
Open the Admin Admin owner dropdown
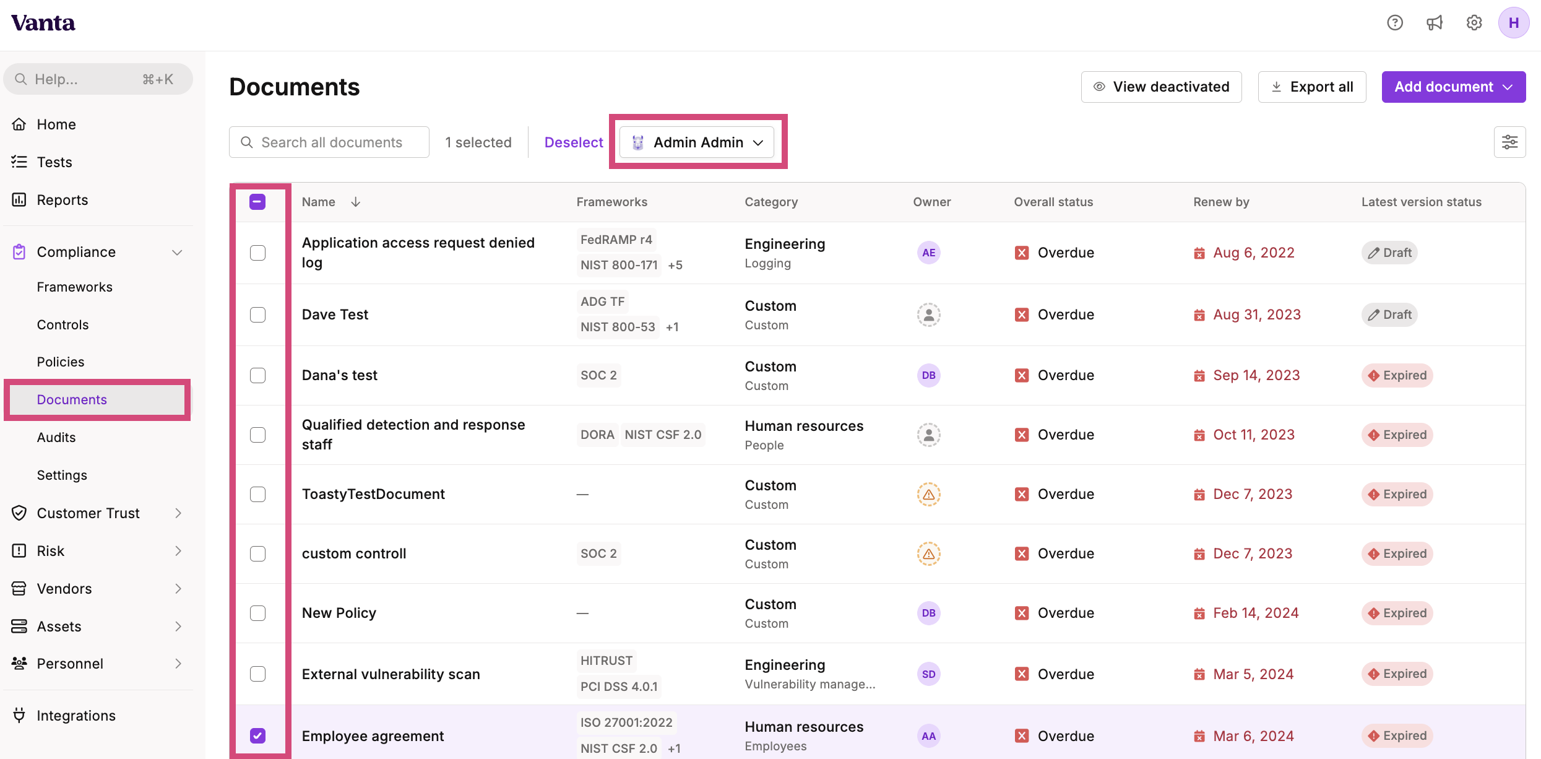coord(697,142)
